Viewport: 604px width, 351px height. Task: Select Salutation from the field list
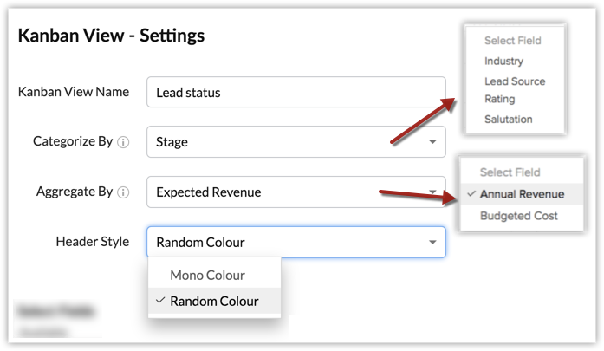509,120
